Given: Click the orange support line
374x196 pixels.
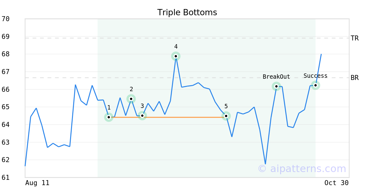Looking at the screenshot, I should point(184,117).
